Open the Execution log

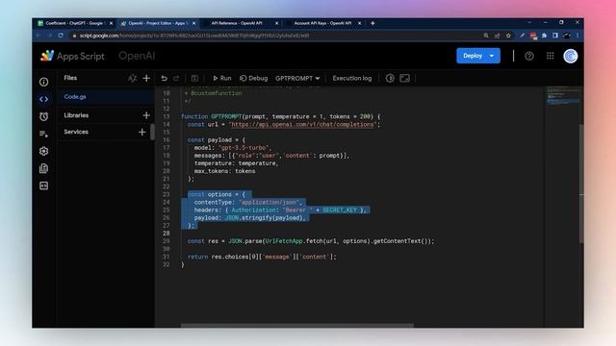coord(352,79)
